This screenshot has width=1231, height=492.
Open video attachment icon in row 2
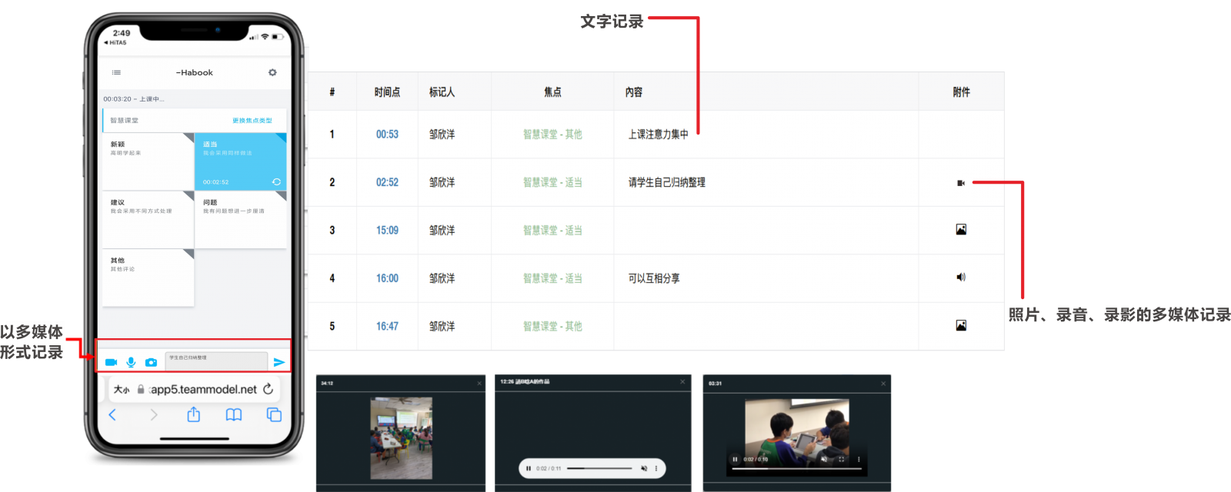pos(961,183)
